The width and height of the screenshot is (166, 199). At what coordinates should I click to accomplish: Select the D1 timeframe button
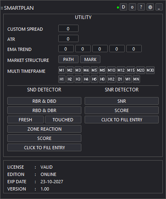pyautogui.click(x=120, y=79)
